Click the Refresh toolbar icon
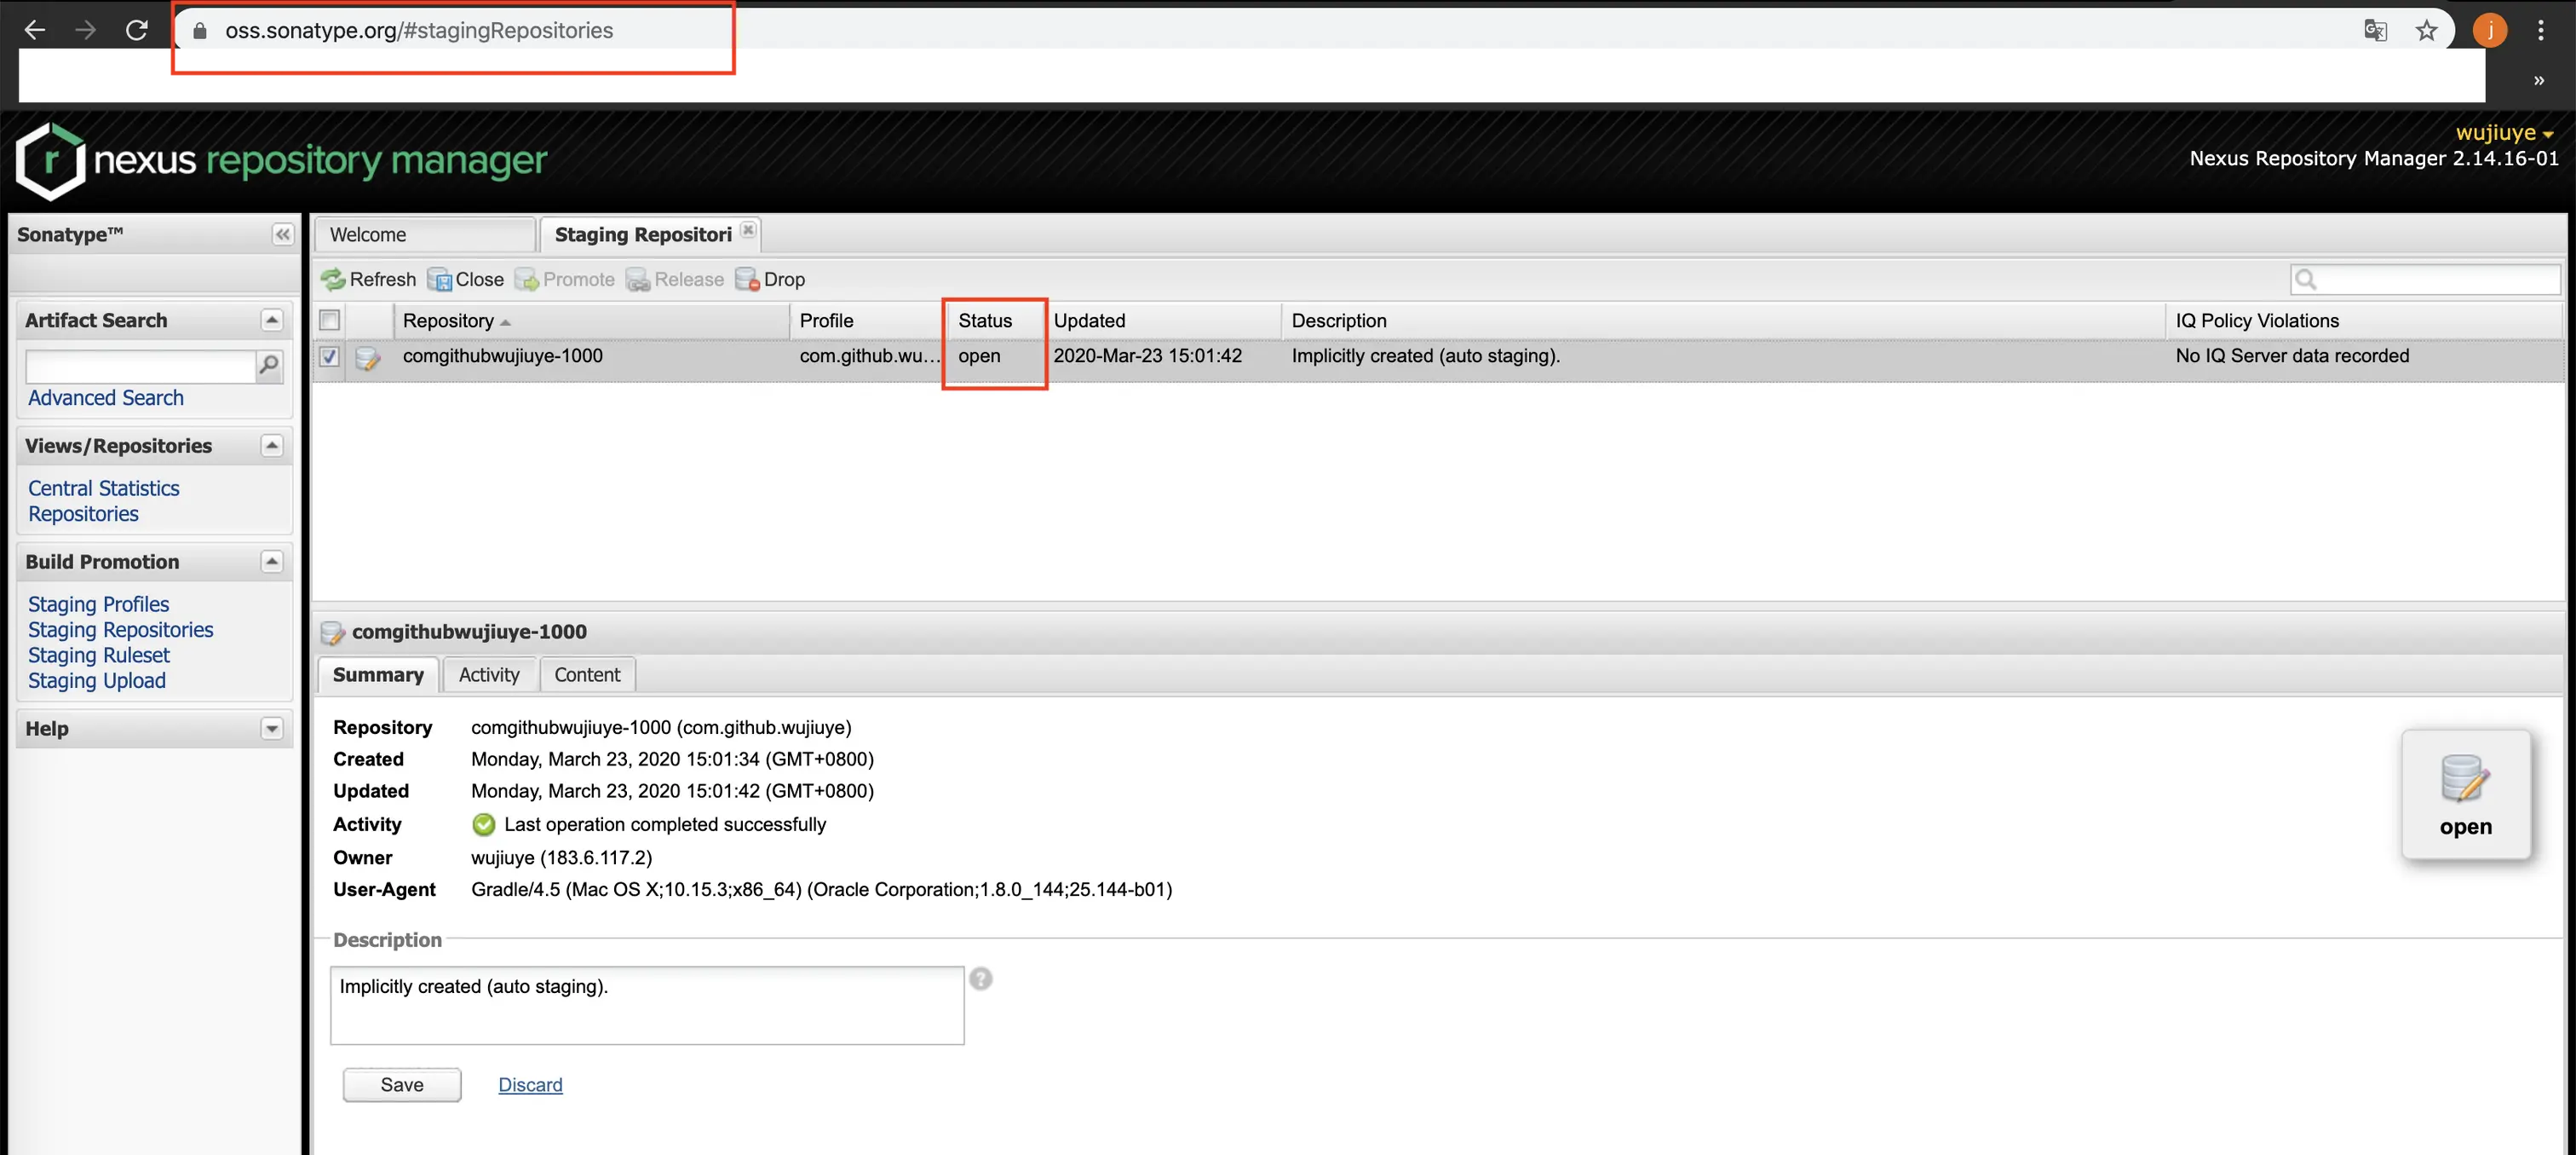 pyautogui.click(x=333, y=280)
